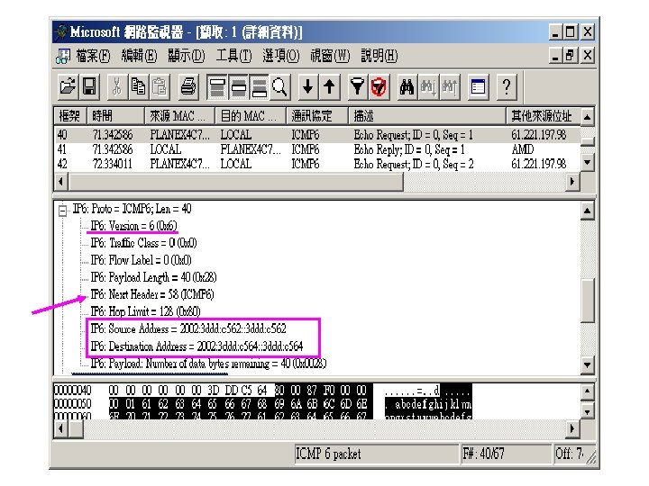The height and width of the screenshot is (486, 649).
Task: Go to previous frame with up arrow icon
Action: click(330, 86)
